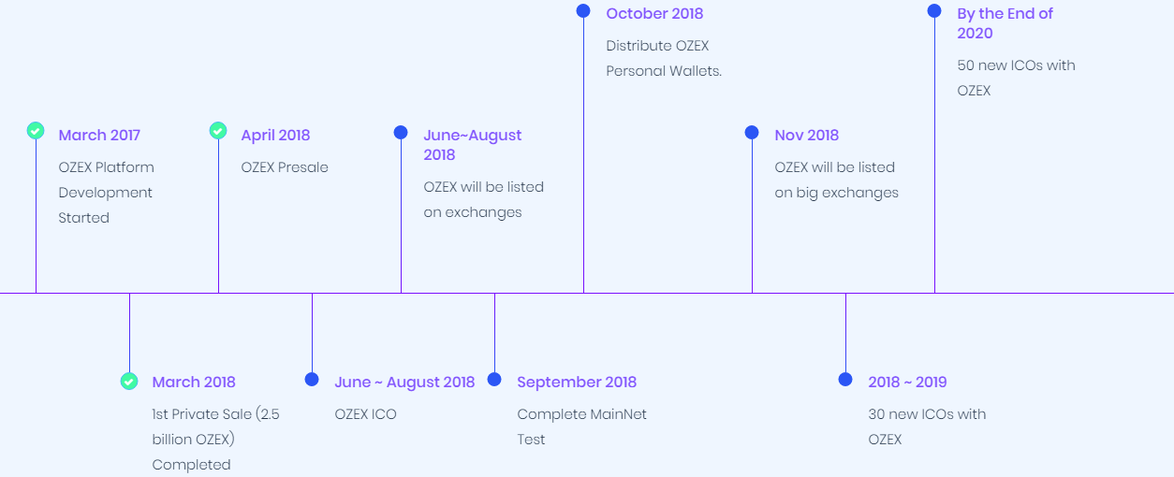Select the blue dot next to 2018 ~ 2019
The width and height of the screenshot is (1174, 477).
pyautogui.click(x=845, y=380)
